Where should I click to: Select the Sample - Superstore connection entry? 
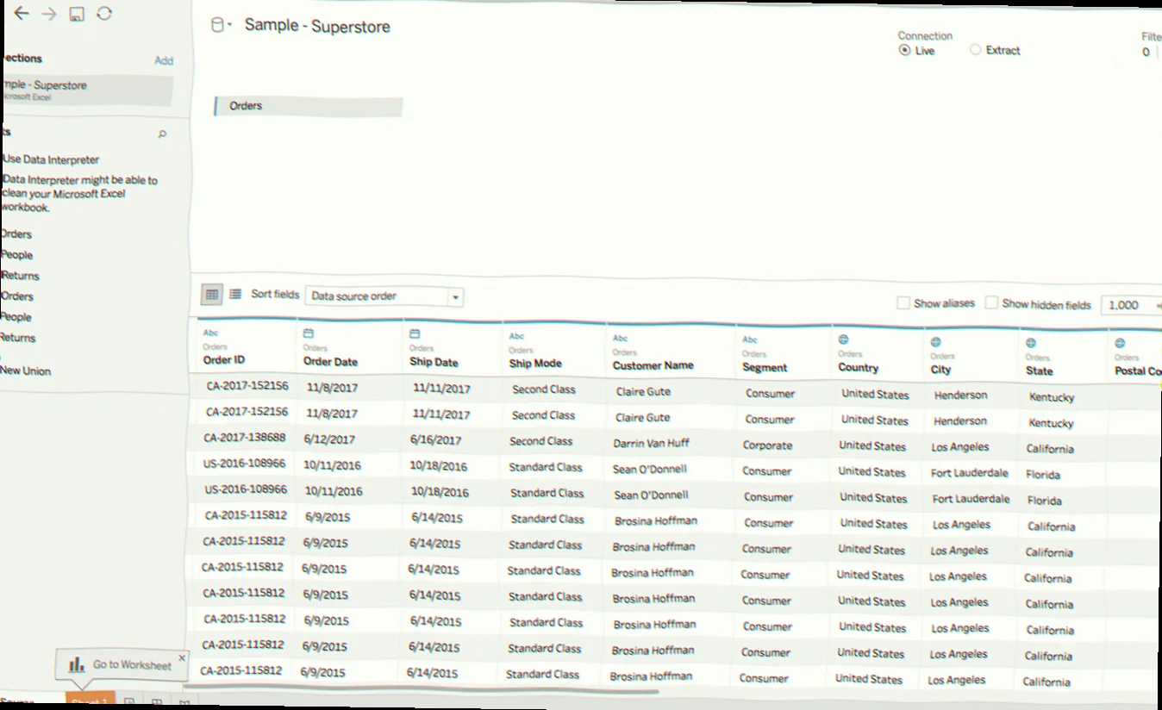(86, 90)
